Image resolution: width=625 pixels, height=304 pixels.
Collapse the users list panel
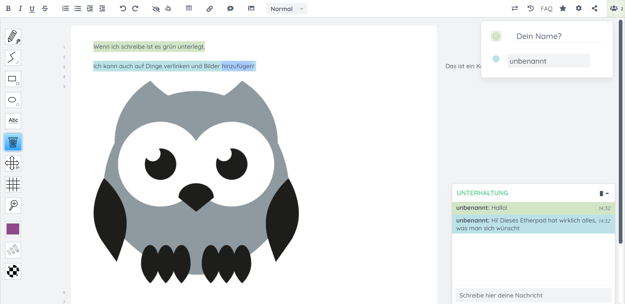616,8
